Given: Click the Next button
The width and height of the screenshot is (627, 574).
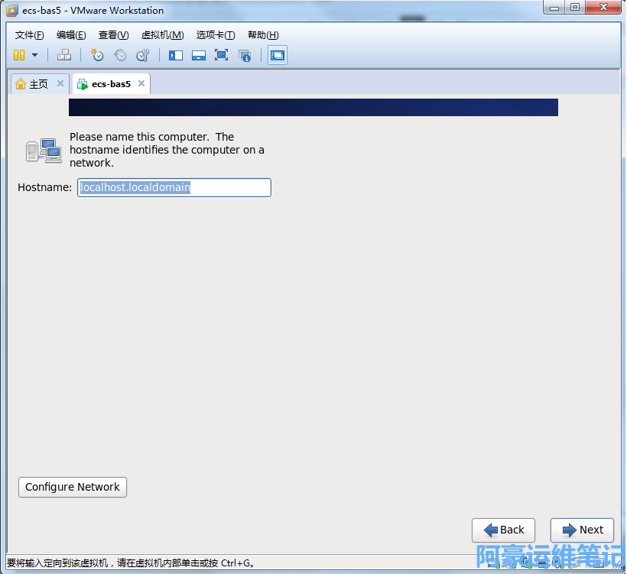Looking at the screenshot, I should pyautogui.click(x=582, y=530).
